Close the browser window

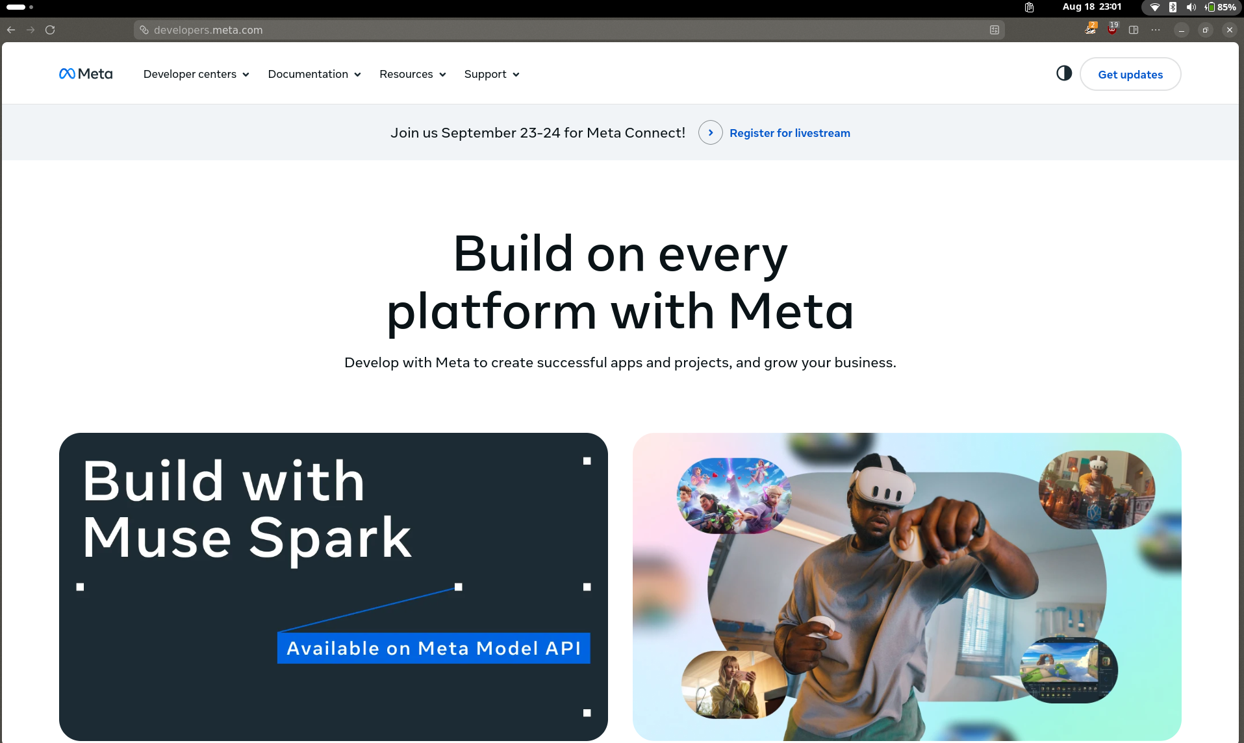tap(1229, 30)
